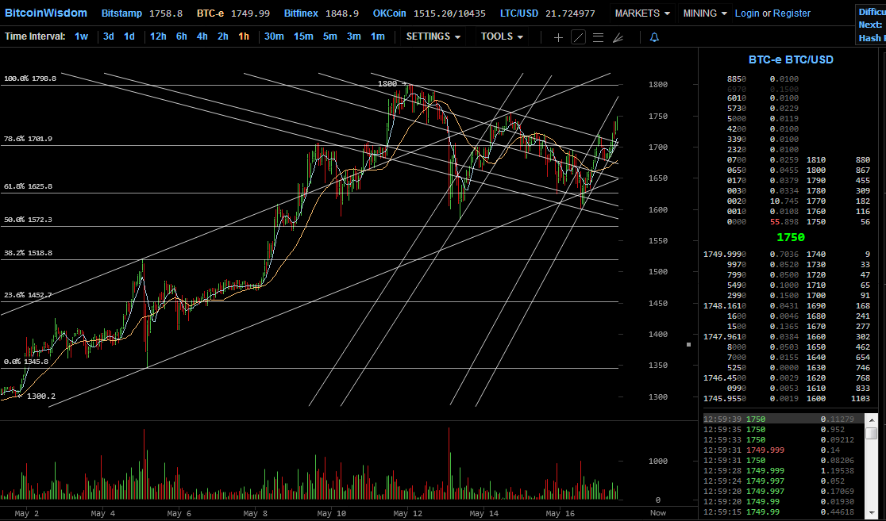Switch chart to 6h interval
Viewport: 886px width, 521px height.
tap(181, 36)
